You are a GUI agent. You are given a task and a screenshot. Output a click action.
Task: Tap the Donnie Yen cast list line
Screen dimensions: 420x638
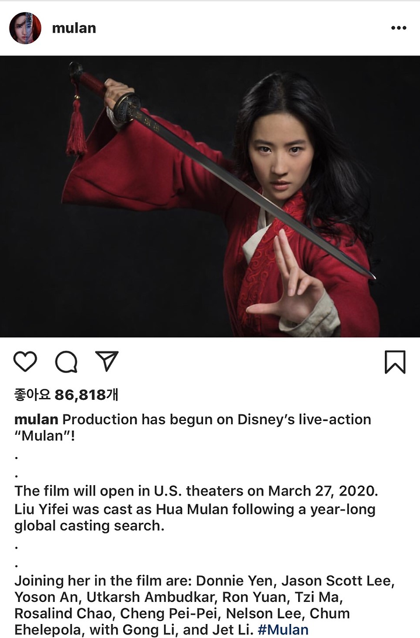[205, 581]
